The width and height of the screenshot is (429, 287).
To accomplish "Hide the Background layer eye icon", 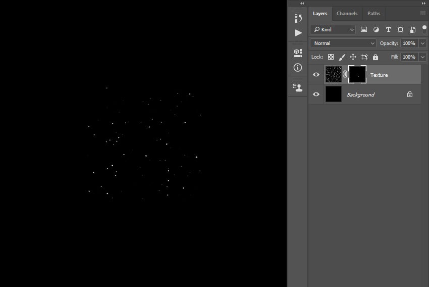I will point(316,94).
